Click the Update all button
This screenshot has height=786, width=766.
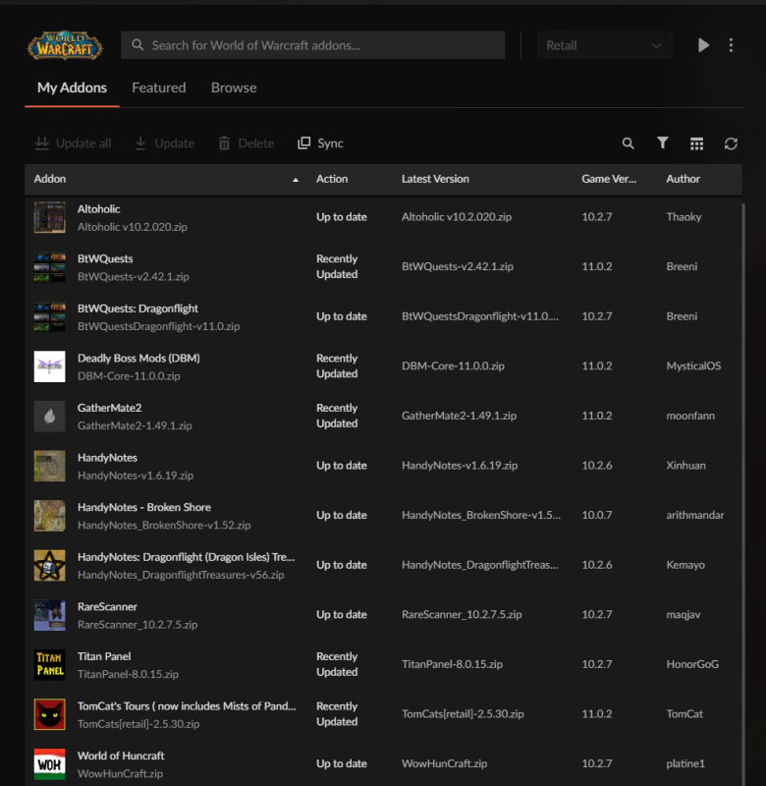click(73, 143)
